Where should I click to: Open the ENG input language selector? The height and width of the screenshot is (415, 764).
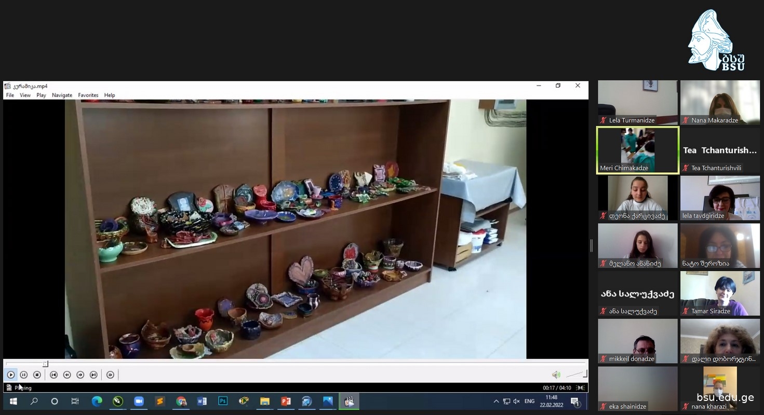529,401
